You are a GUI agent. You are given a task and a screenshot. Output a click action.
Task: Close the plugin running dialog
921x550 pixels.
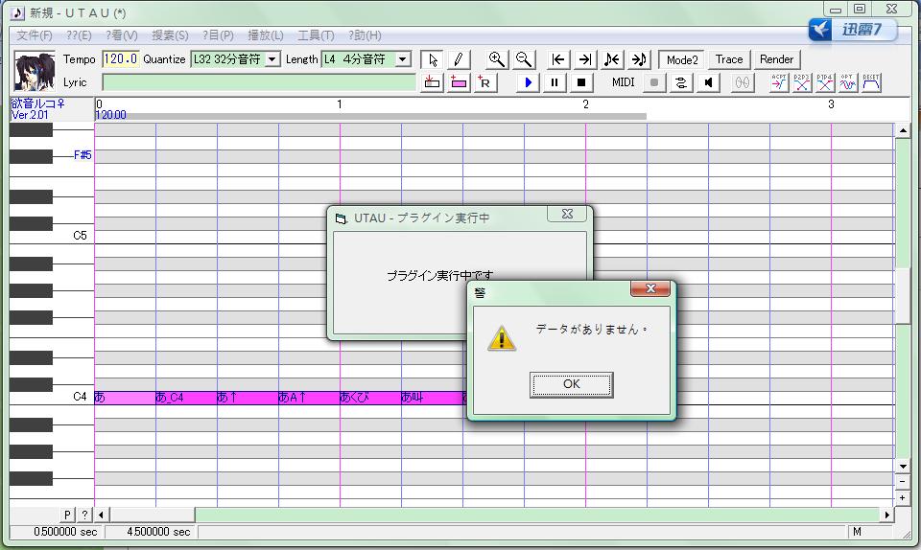pyautogui.click(x=567, y=214)
